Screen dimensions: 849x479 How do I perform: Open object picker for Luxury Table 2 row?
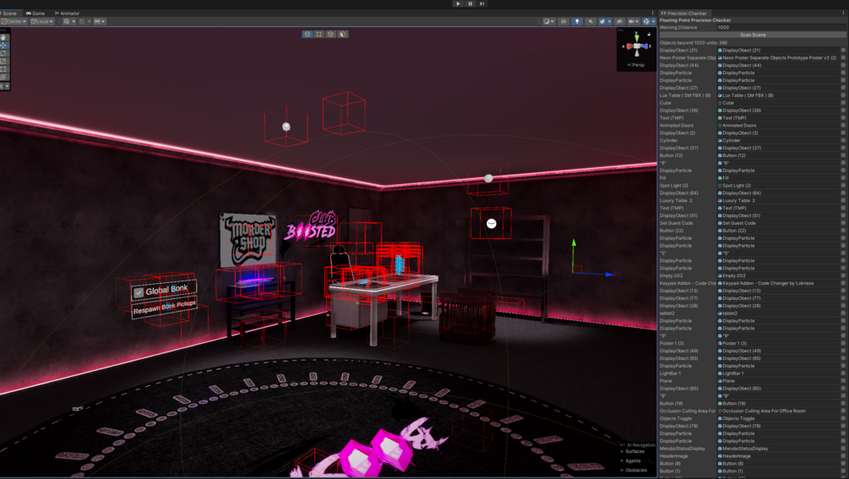pos(843,201)
